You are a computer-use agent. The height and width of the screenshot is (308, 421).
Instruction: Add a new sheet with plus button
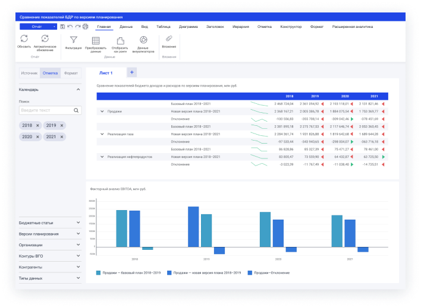[x=132, y=72]
